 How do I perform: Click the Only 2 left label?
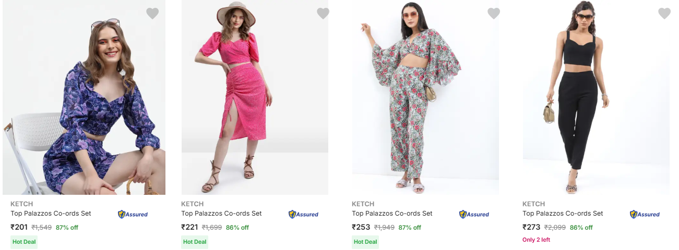pyautogui.click(x=536, y=240)
